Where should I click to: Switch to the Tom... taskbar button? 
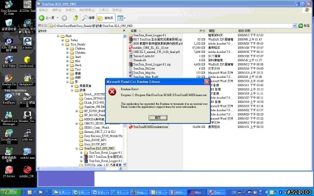pos(216,193)
